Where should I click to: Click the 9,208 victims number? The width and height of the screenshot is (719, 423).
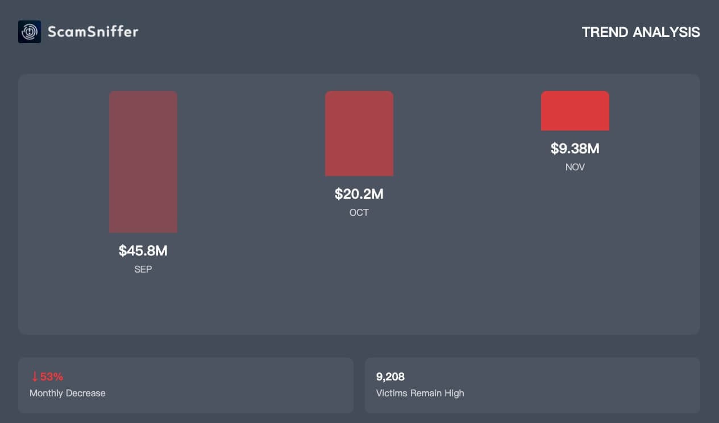pos(390,376)
